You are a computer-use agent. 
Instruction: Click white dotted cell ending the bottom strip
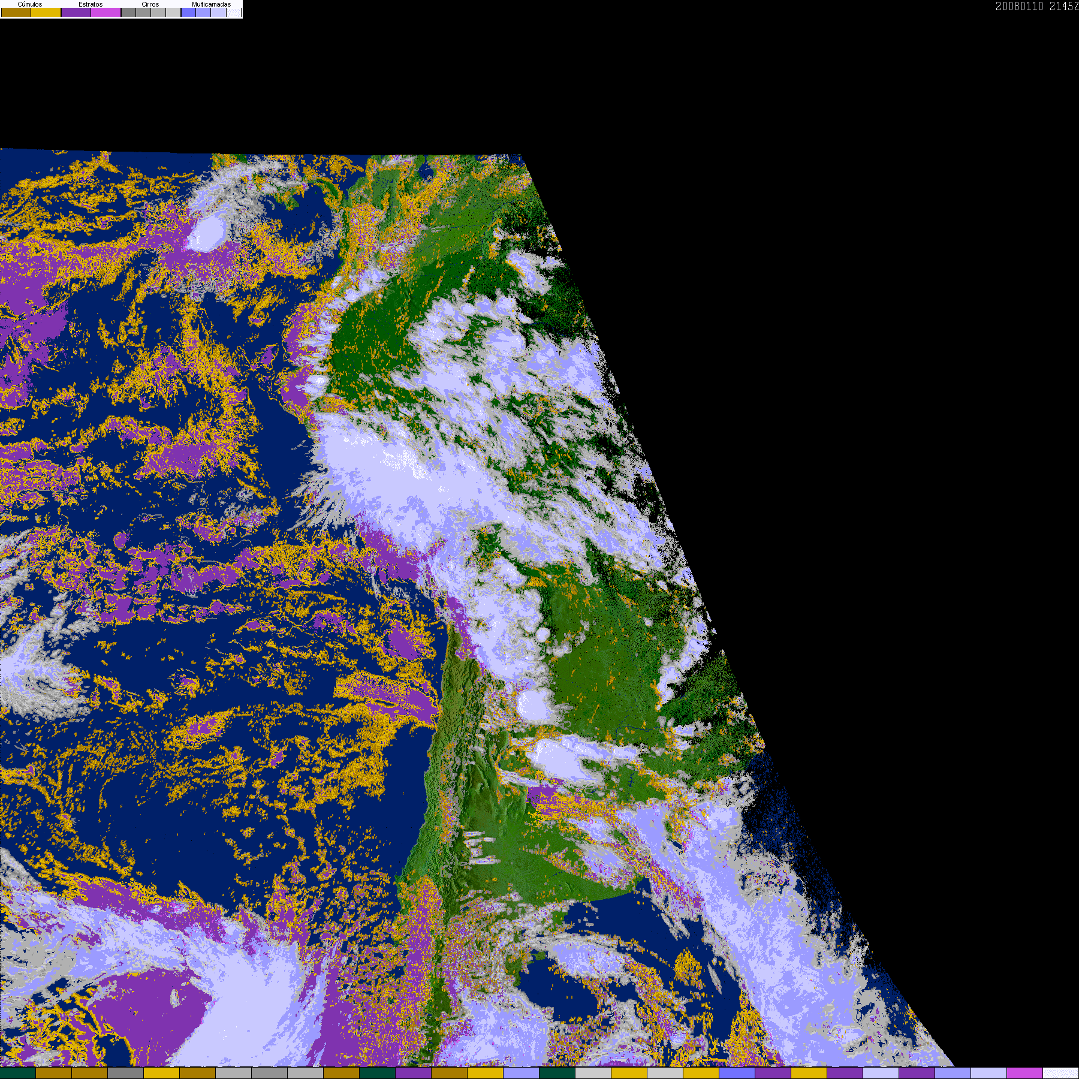coord(1060,1073)
